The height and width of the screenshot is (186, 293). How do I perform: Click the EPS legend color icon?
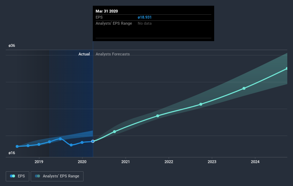tap(12, 176)
